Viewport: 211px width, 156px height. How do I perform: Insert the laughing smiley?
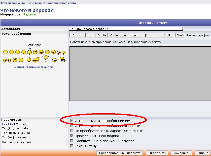[41, 52]
